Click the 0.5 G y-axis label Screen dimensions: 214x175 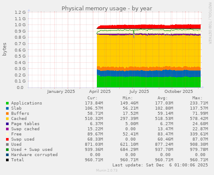point(20,56)
